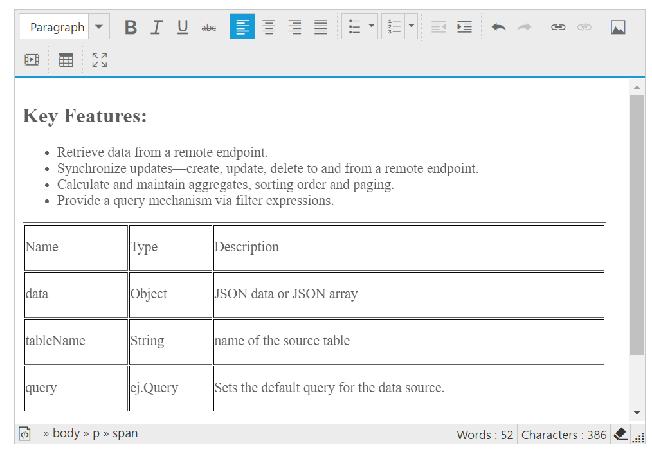Undo the last action
The image size is (652, 450).
(x=498, y=27)
